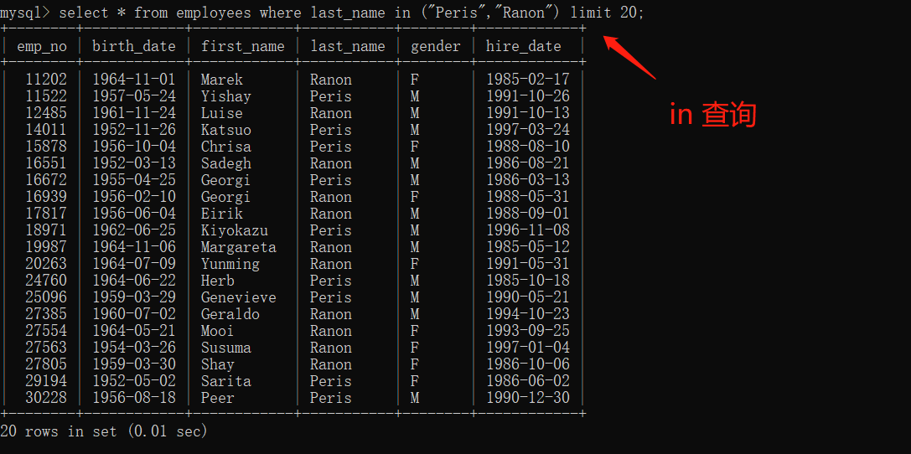Screen dimensions: 911x454
Task: Click the red "in 查询" label
Action: pyautogui.click(x=712, y=115)
